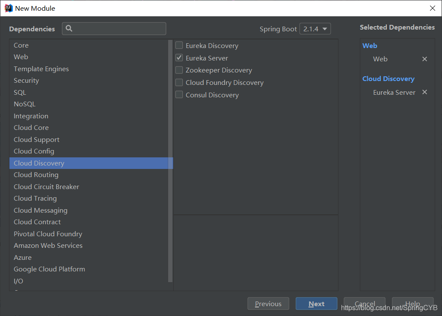
Task: Tick the Zookeeper Discovery checkbox
Action: click(179, 70)
